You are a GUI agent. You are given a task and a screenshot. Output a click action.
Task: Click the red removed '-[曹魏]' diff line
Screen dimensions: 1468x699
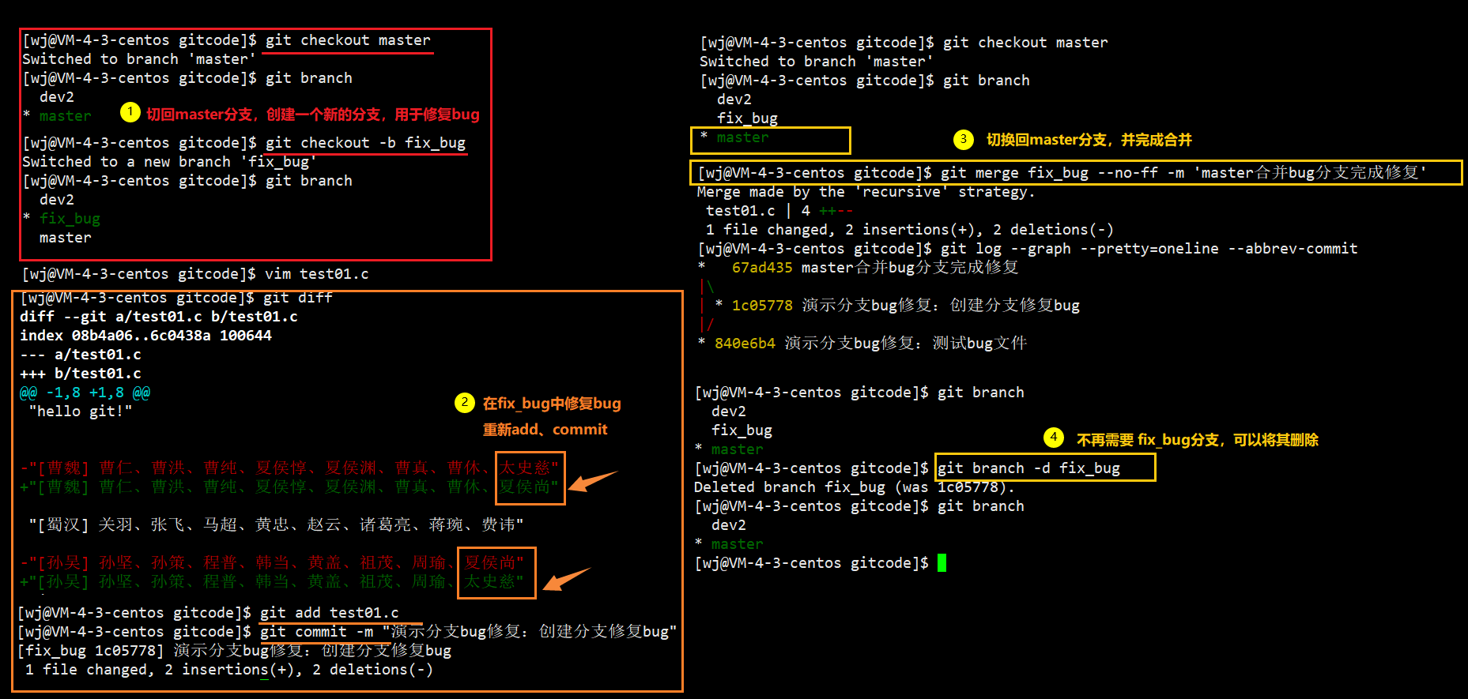[x=289, y=468]
